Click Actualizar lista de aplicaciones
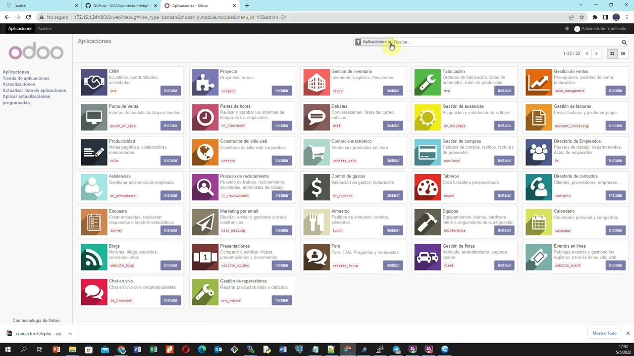Screen dimensions: 634x356 [34, 90]
